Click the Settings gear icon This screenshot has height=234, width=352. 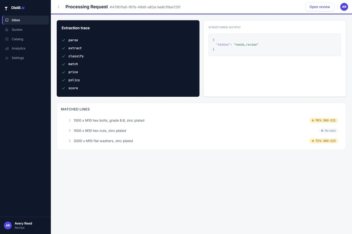[x=7, y=58]
